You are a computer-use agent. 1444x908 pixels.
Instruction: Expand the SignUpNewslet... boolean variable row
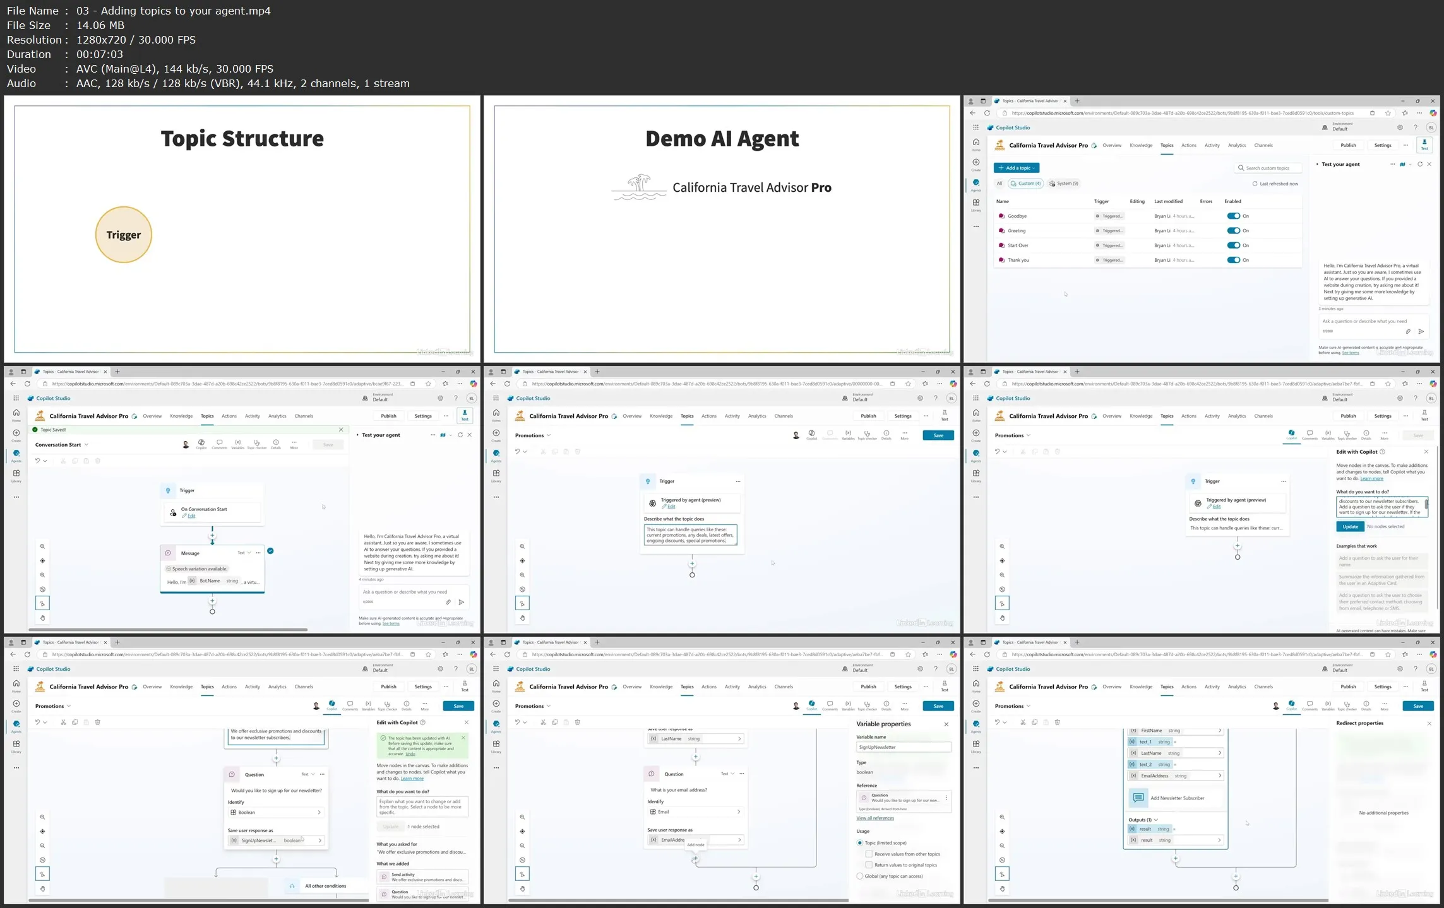click(x=276, y=840)
